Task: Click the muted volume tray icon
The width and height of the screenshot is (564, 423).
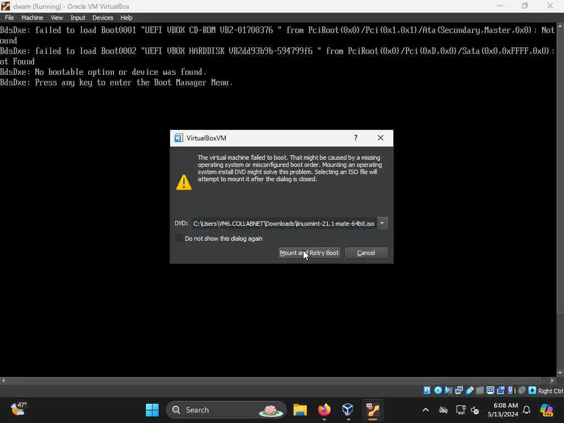Action: pos(475,410)
